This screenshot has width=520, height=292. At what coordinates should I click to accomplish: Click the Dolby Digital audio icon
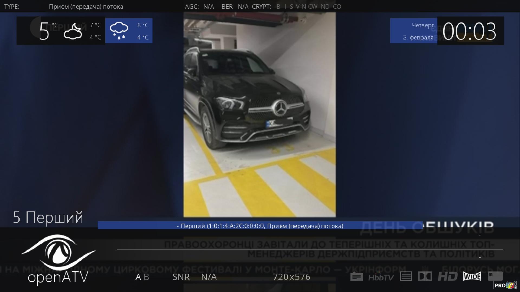(x=425, y=276)
